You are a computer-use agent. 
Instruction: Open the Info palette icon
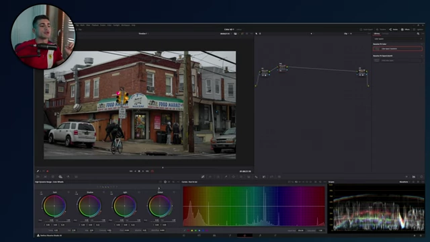point(421,177)
